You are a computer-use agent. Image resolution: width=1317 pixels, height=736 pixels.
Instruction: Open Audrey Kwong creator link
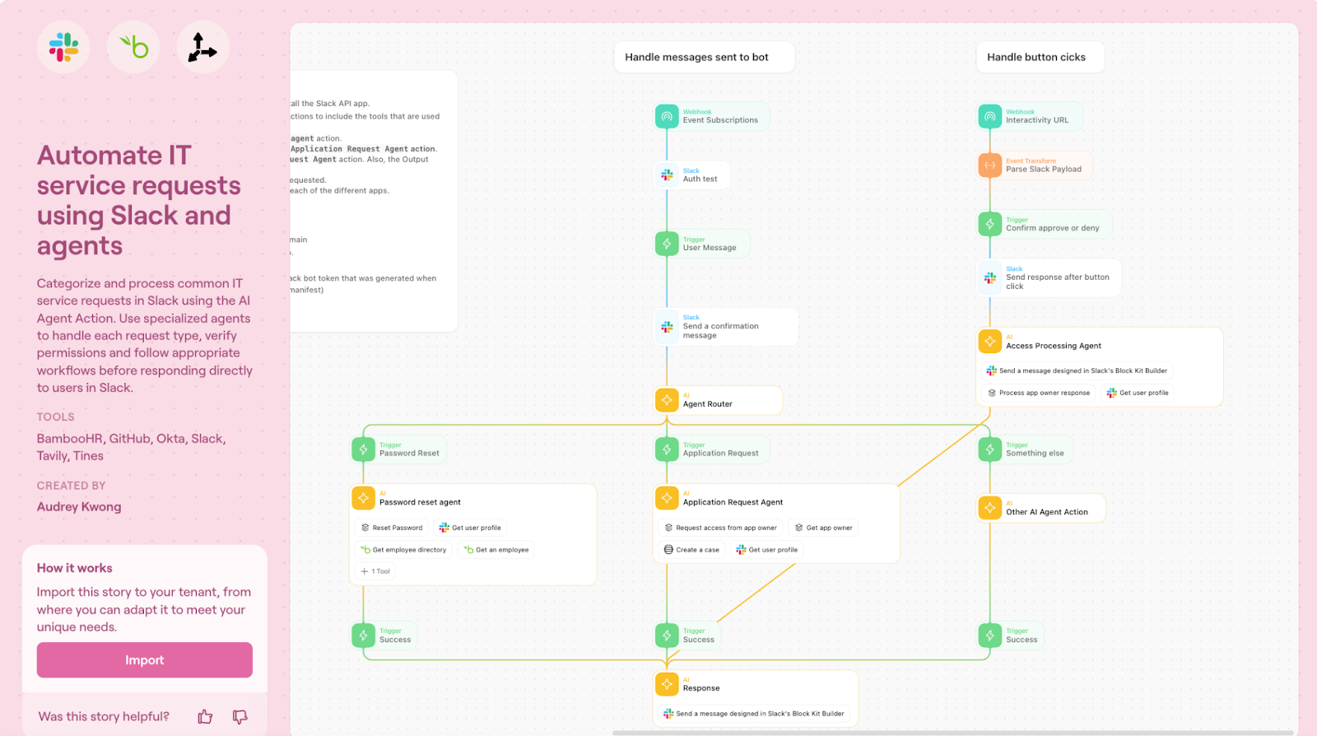(79, 507)
